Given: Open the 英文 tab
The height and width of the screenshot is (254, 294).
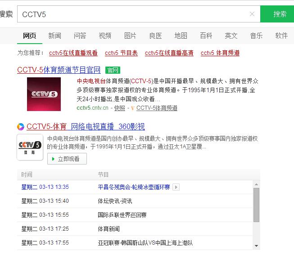Looking at the screenshot, I should (231, 36).
